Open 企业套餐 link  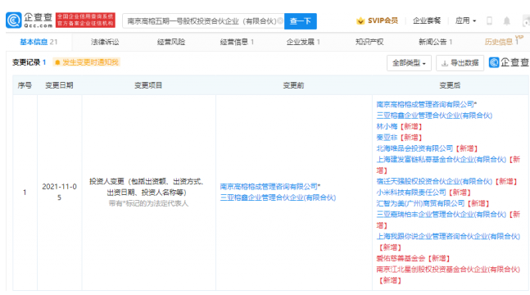coord(427,20)
